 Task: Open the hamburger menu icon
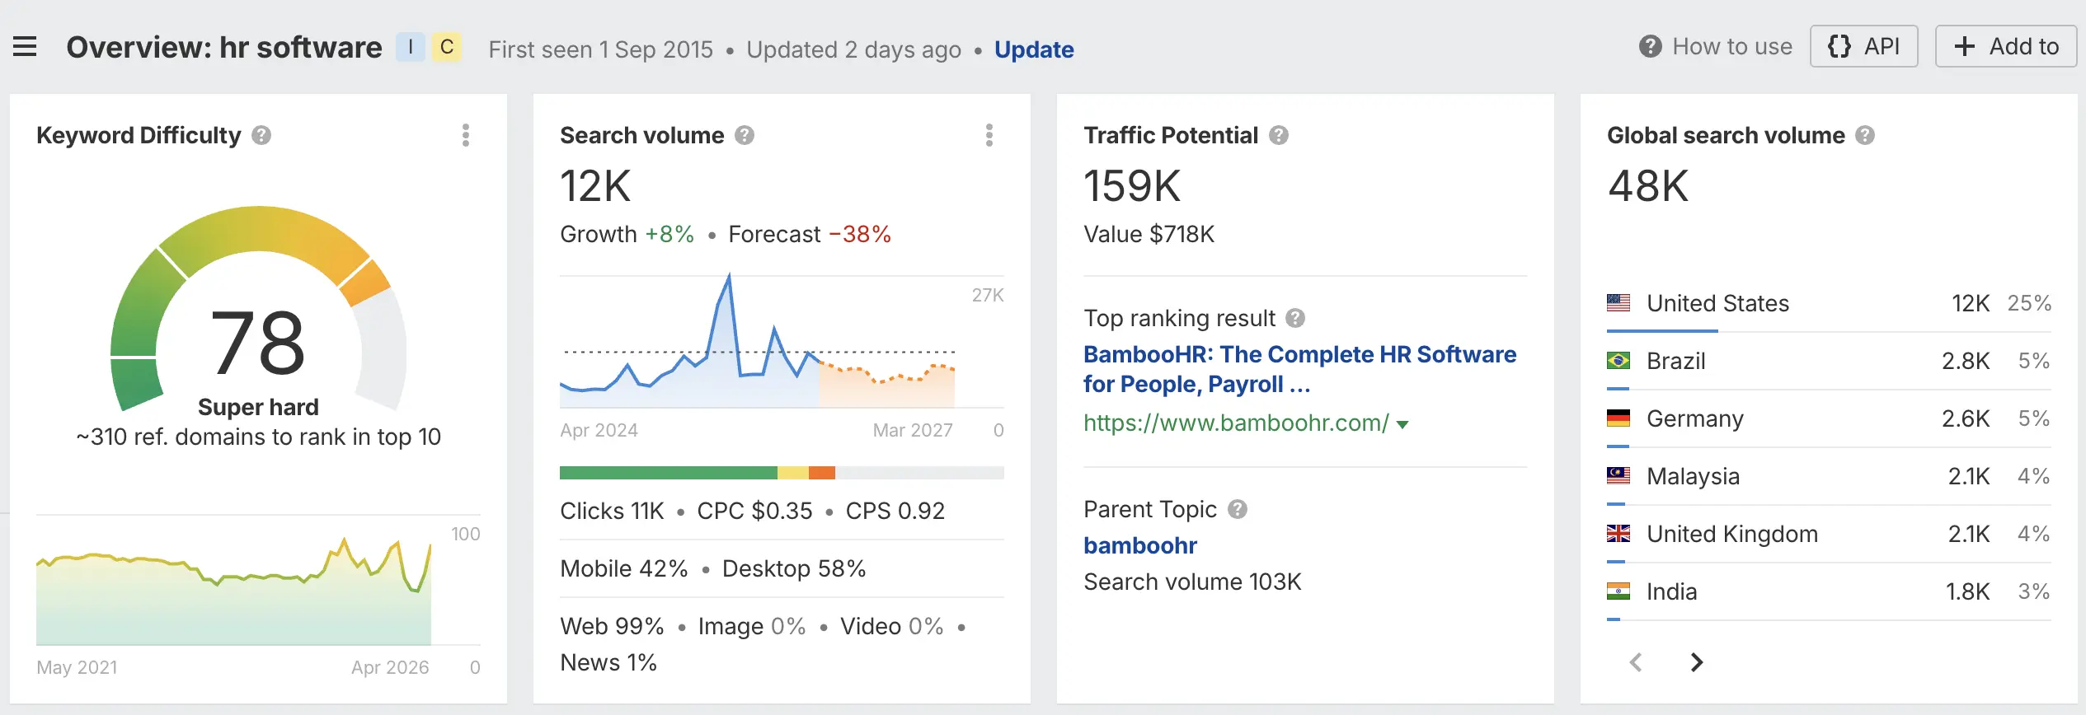coord(25,47)
